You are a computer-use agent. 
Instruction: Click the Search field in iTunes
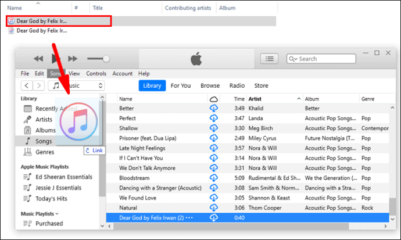click(325, 59)
